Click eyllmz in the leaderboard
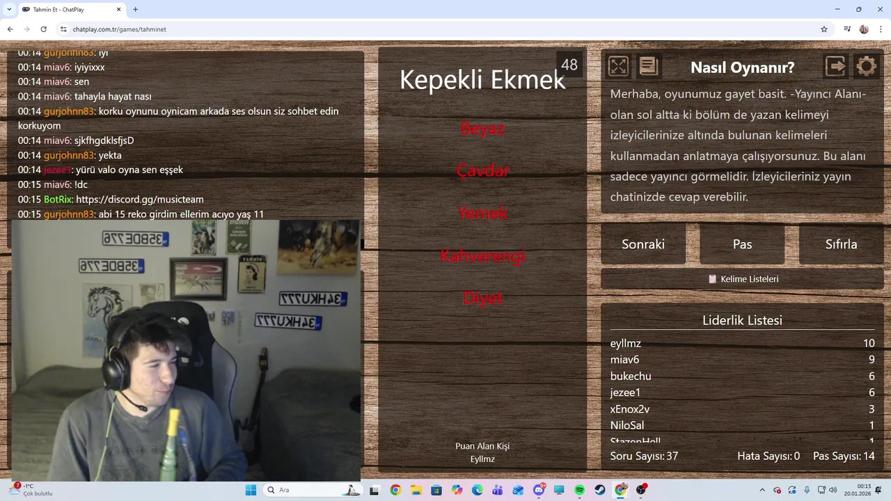891x501 pixels. tap(626, 344)
